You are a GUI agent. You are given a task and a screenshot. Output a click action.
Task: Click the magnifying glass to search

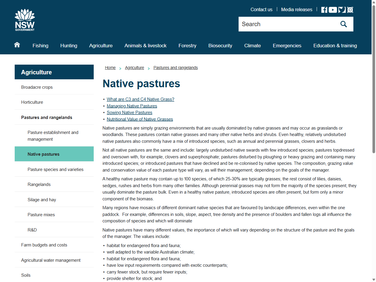343,24
